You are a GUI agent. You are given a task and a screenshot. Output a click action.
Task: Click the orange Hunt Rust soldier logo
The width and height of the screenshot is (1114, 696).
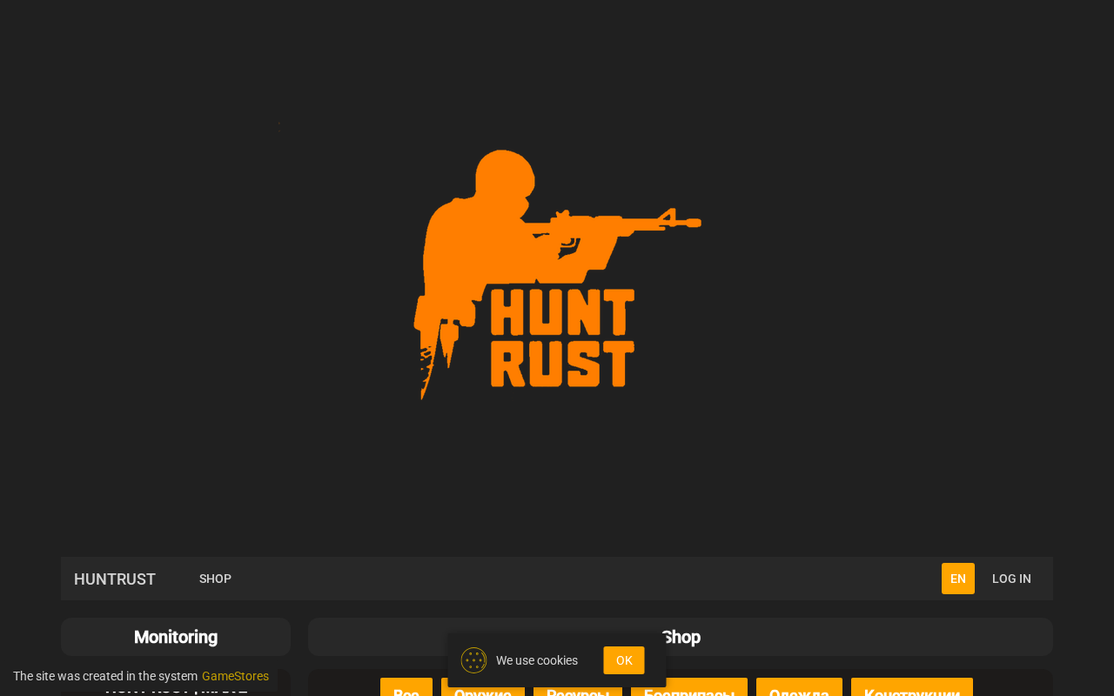point(557,274)
